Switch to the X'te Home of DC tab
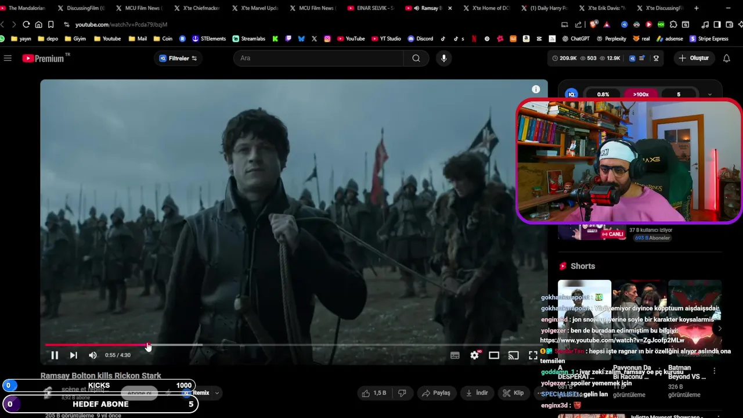Viewport: 743px width, 418px height. (x=486, y=8)
